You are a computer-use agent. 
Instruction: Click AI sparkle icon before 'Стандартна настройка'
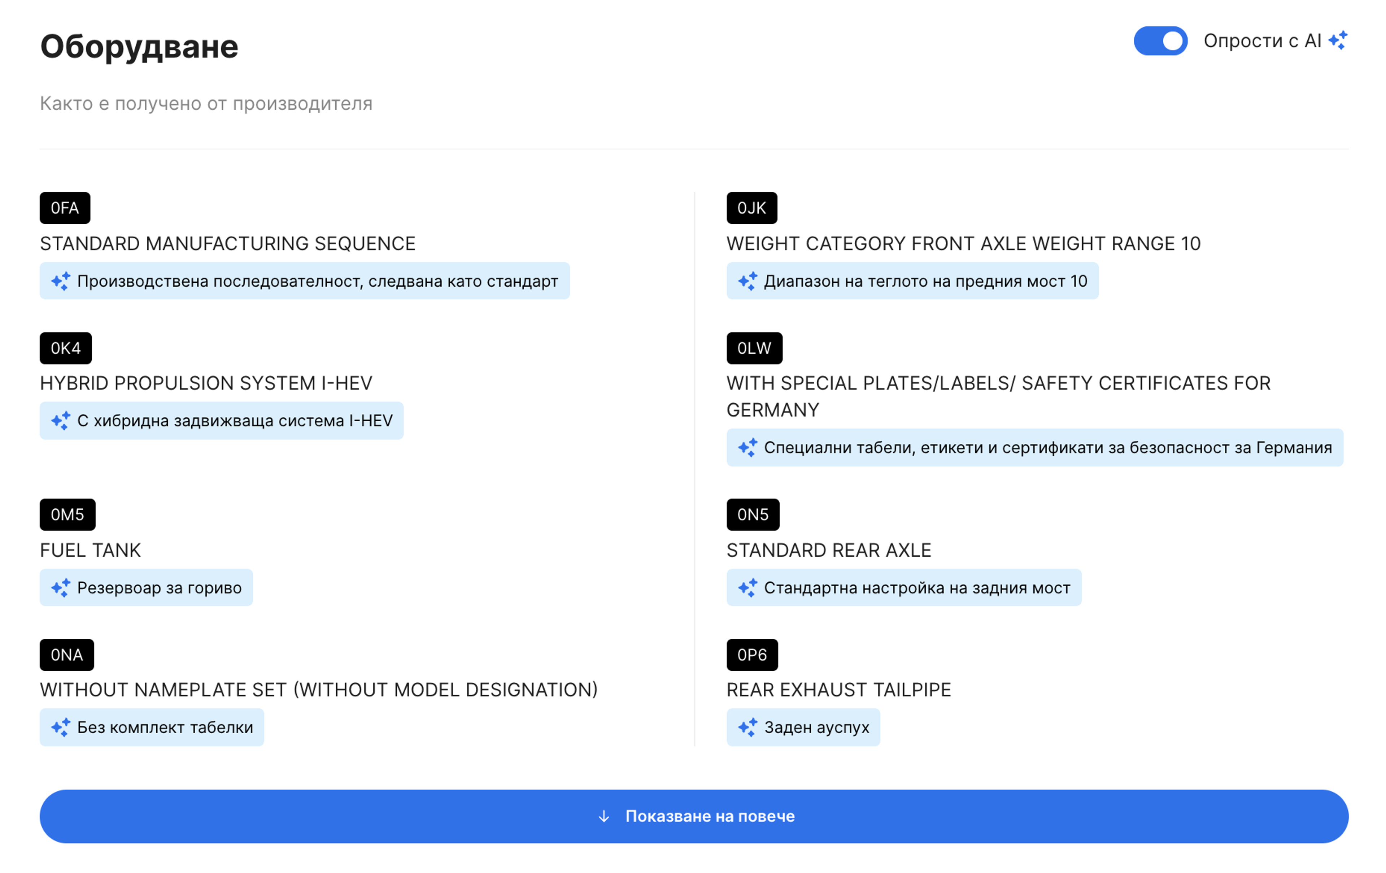coord(748,587)
